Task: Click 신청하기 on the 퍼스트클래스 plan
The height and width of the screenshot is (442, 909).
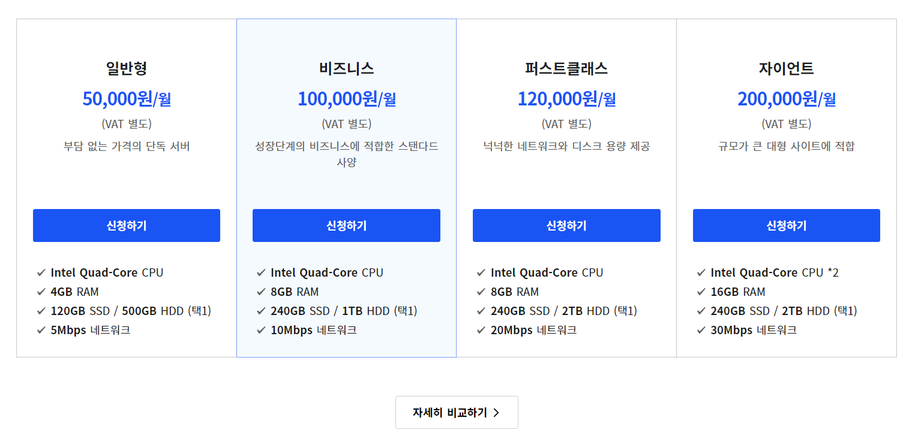Action: (x=566, y=225)
